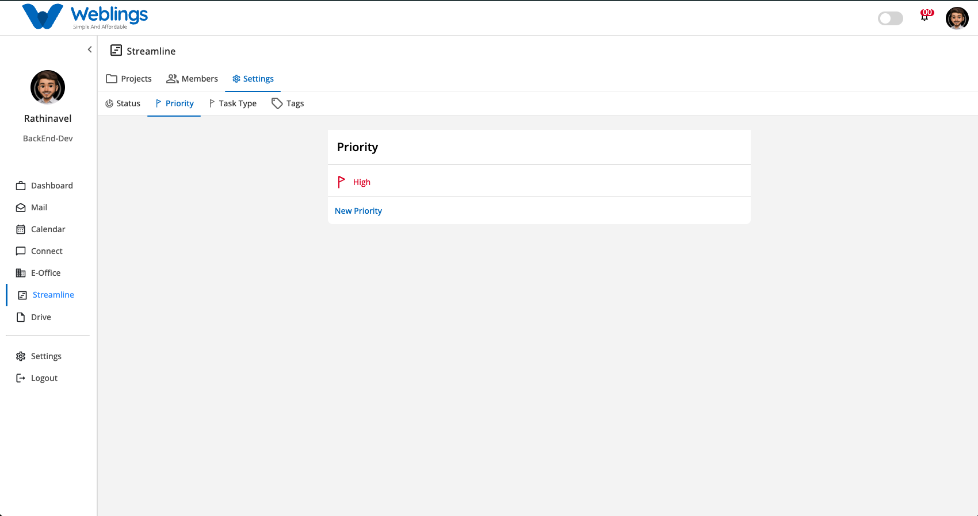This screenshot has height=516, width=978.
Task: Click the sidebar Settings gear icon
Action: click(21, 356)
